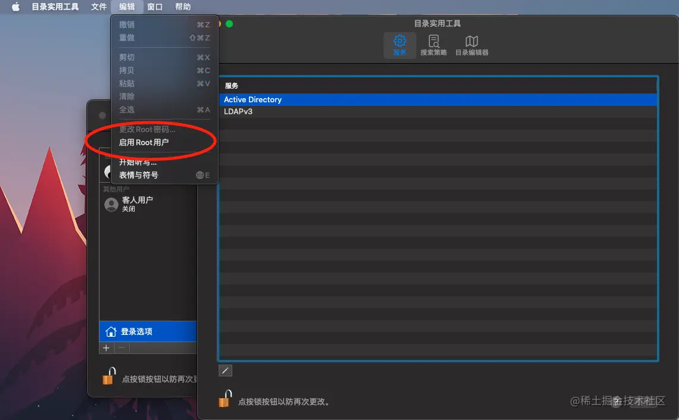Unlock the padlock in the Directory Utility window
The width and height of the screenshot is (679, 420).
(225, 400)
